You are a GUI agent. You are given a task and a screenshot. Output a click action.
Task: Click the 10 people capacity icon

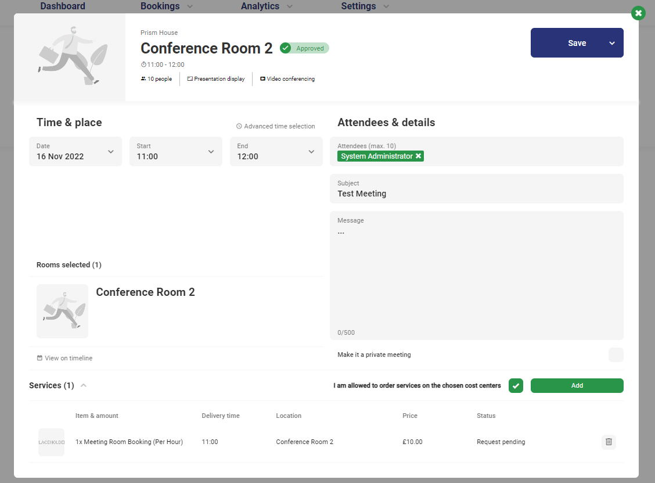pos(143,79)
